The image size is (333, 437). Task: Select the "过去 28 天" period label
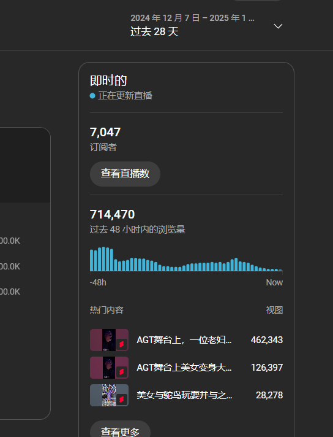click(154, 31)
